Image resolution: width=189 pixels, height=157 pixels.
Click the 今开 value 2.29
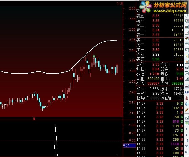point(180,64)
